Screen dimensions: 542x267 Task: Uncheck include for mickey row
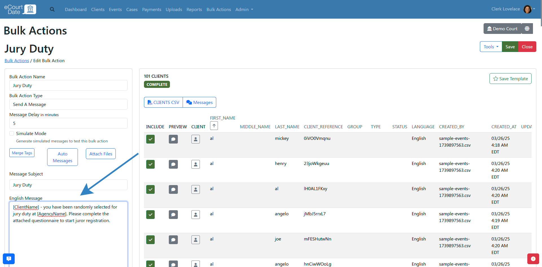pos(150,139)
